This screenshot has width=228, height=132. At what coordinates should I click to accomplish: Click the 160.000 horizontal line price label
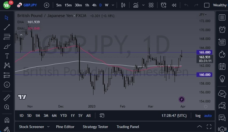coord(205,75)
